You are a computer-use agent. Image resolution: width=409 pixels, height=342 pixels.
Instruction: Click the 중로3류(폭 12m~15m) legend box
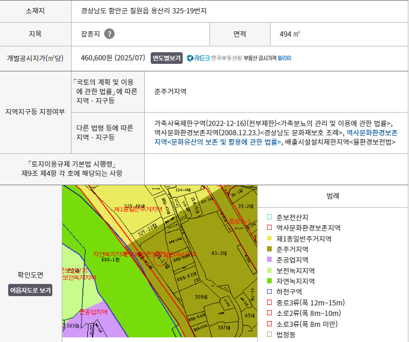269,303
